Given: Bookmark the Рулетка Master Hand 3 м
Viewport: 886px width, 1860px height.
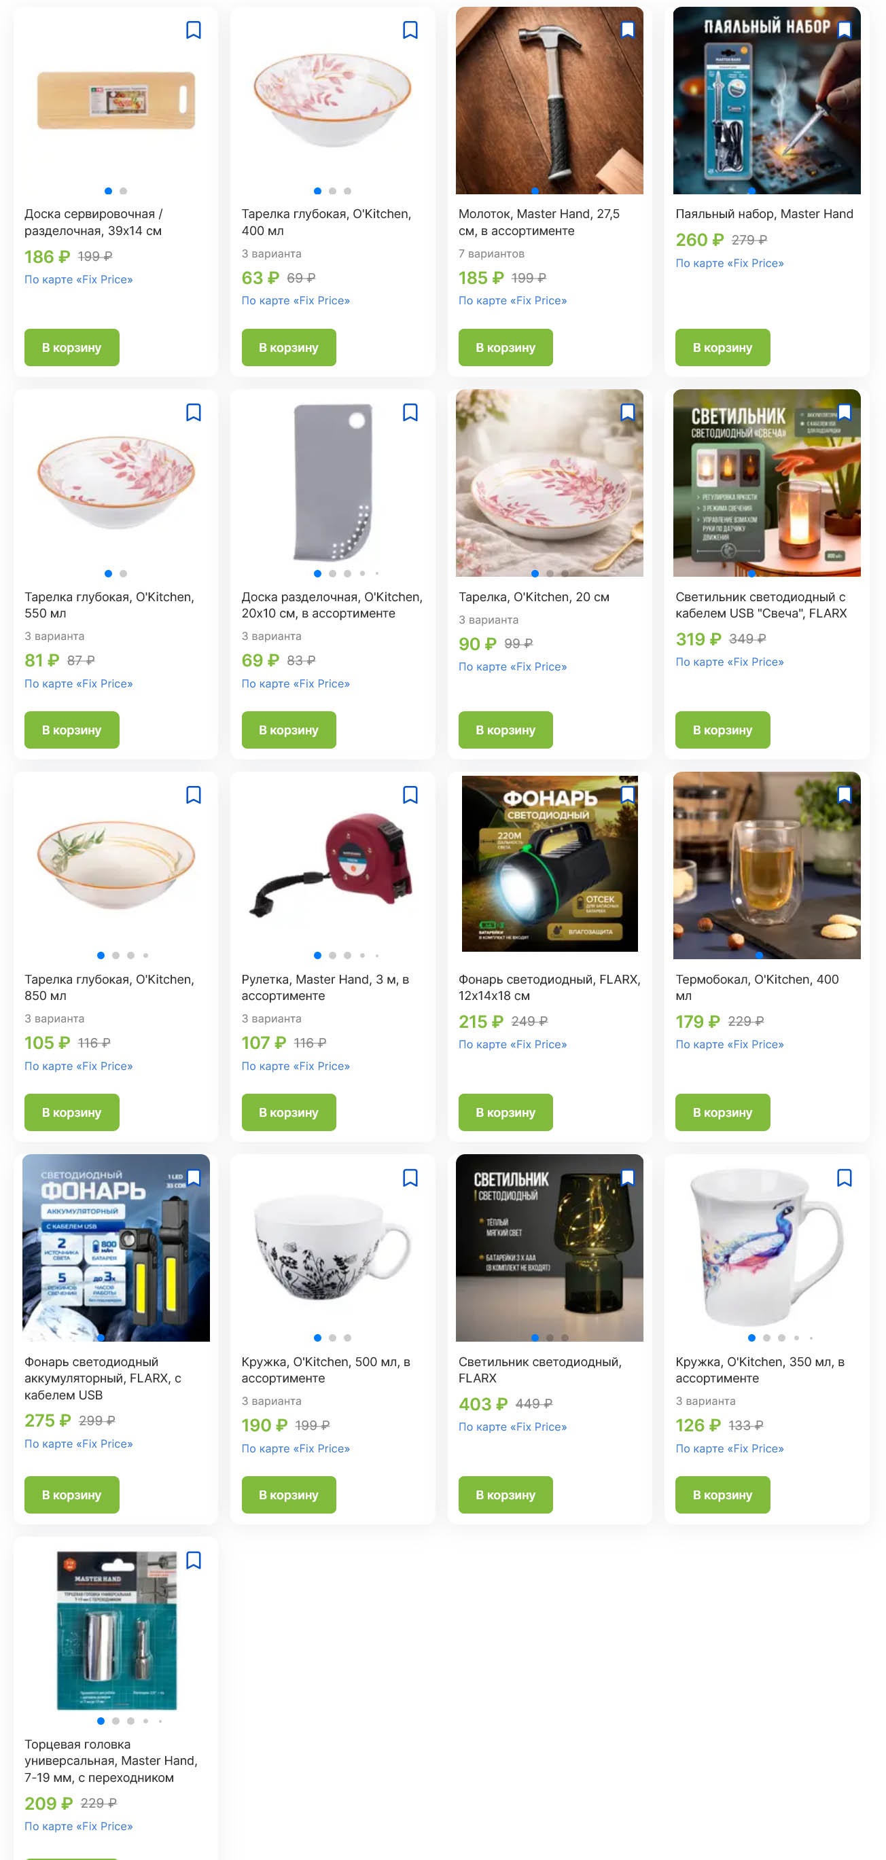Looking at the screenshot, I should 410,795.
